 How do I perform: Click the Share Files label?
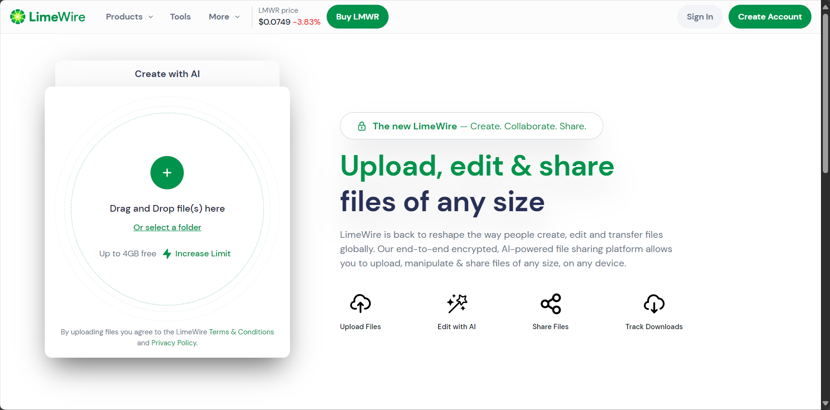click(550, 327)
